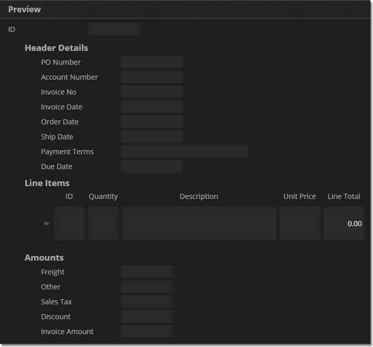Click the Invoice Amount field

click(x=147, y=331)
